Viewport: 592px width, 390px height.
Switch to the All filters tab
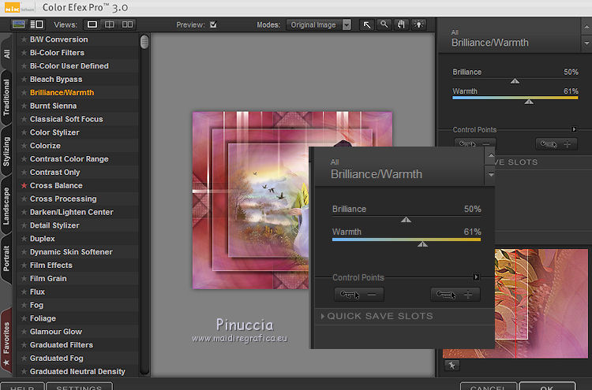pyautogui.click(x=7, y=54)
